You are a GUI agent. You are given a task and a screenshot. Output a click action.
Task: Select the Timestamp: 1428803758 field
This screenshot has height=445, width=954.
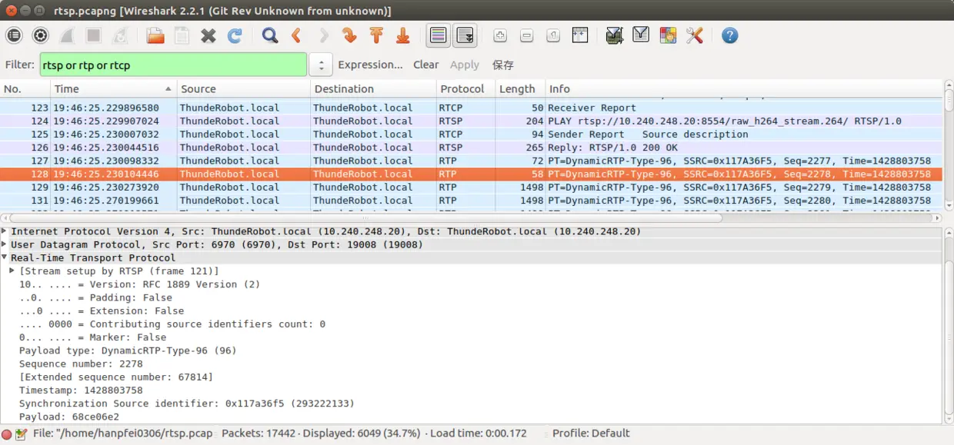[x=81, y=390]
